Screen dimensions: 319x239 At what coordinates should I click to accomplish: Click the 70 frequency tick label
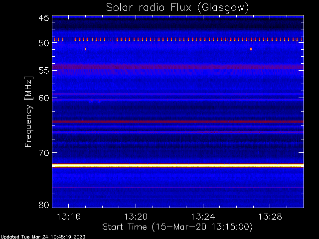pos(44,153)
